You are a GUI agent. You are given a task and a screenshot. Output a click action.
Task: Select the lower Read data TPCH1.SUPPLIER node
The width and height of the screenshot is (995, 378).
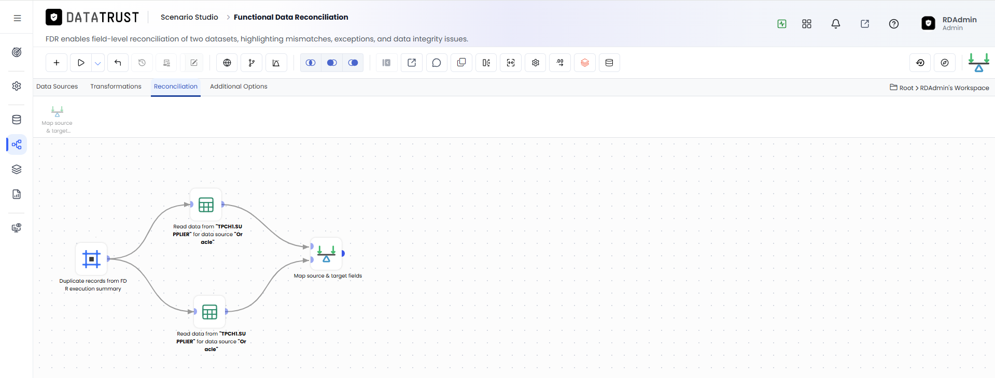pos(209,312)
